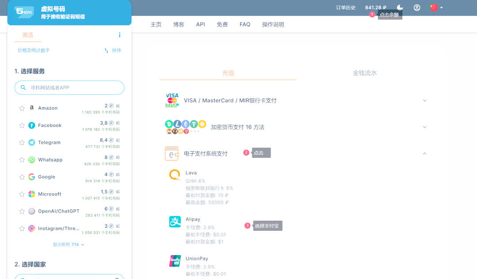The width and height of the screenshot is (477, 279).
Task: Choose the Google service icon
Action: click(32, 177)
